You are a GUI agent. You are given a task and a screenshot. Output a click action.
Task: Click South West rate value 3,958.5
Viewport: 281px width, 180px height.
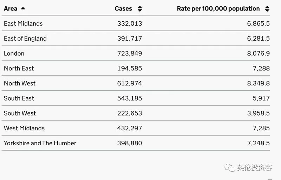point(258,113)
